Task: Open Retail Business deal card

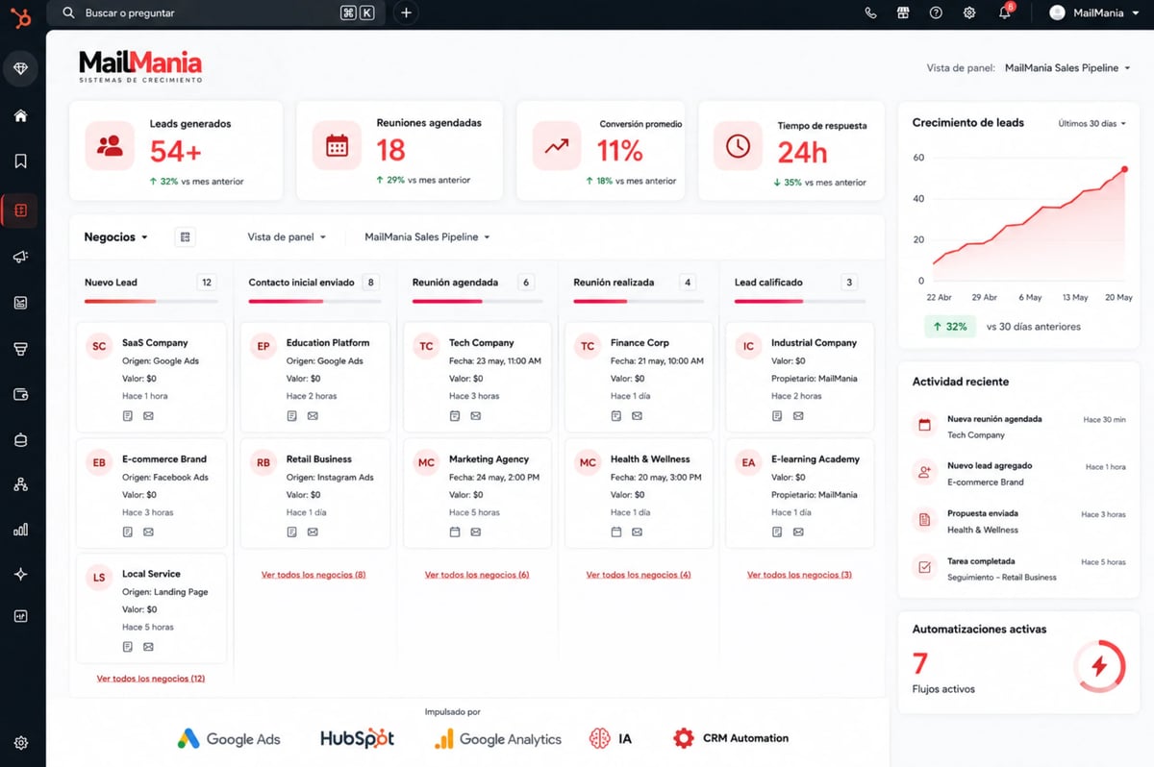Action: [314, 492]
